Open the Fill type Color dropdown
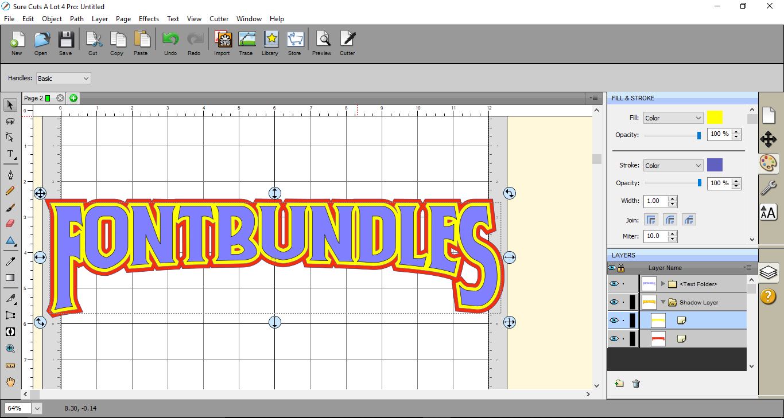The height and width of the screenshot is (418, 784). click(673, 118)
